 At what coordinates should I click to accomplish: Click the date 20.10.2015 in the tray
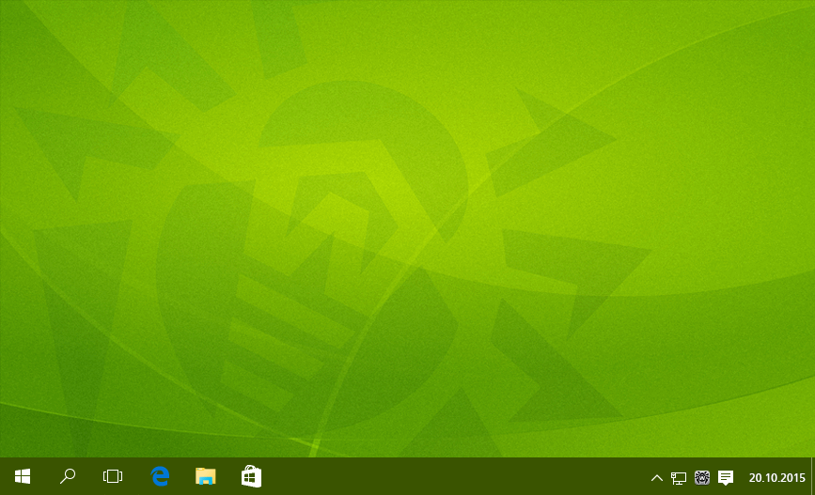[776, 478]
